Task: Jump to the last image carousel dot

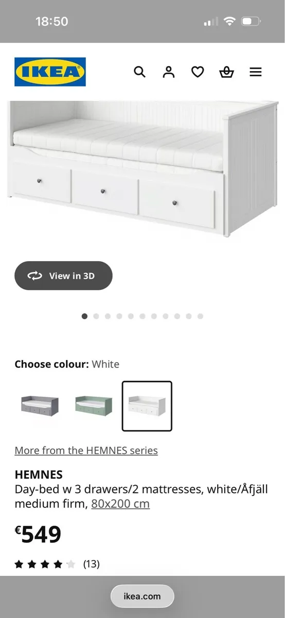Action: pos(200,316)
